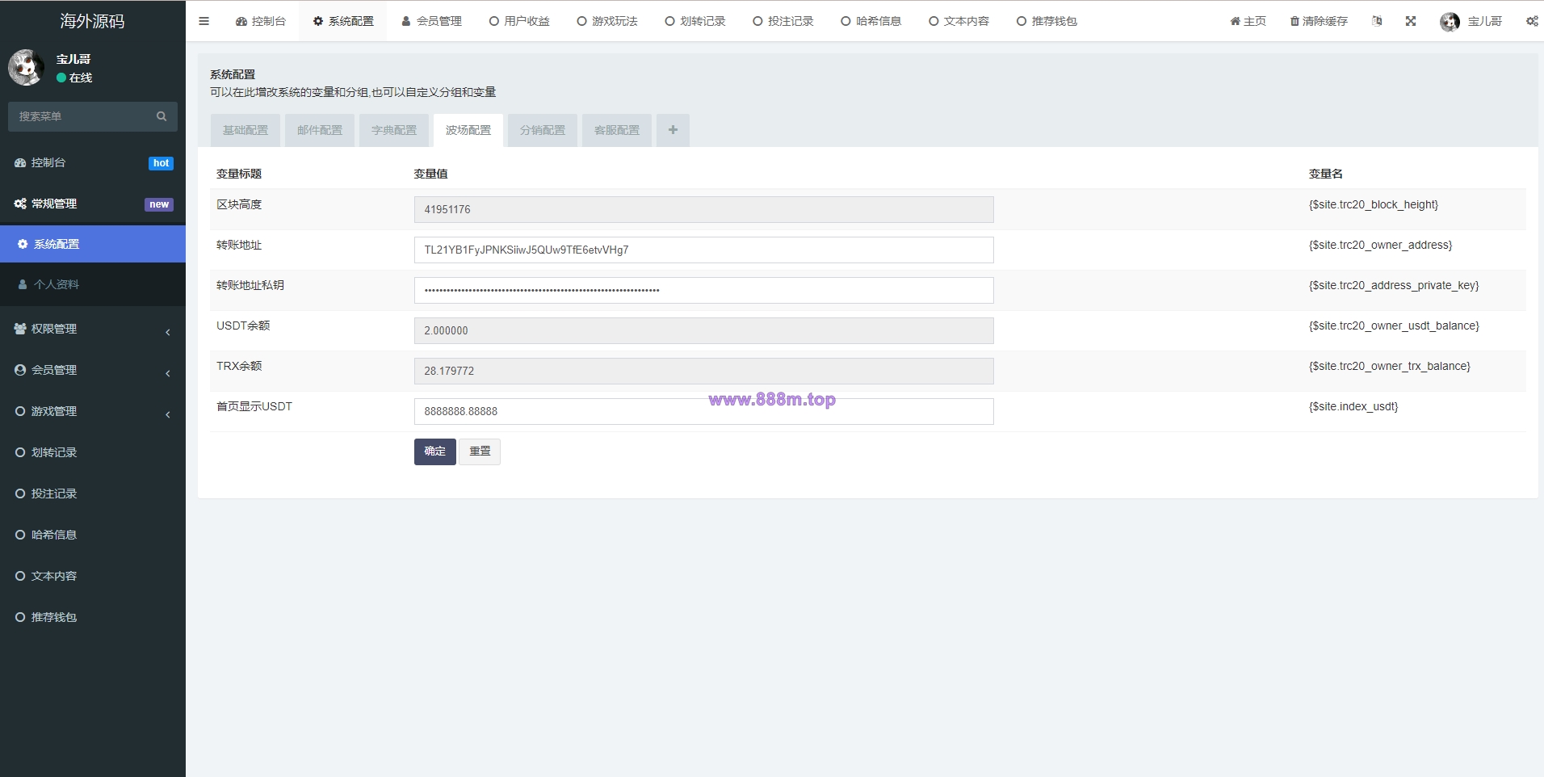Click variable name {$site.trc20_owner_address}
Viewport: 1544px width, 777px height.
1380,245
